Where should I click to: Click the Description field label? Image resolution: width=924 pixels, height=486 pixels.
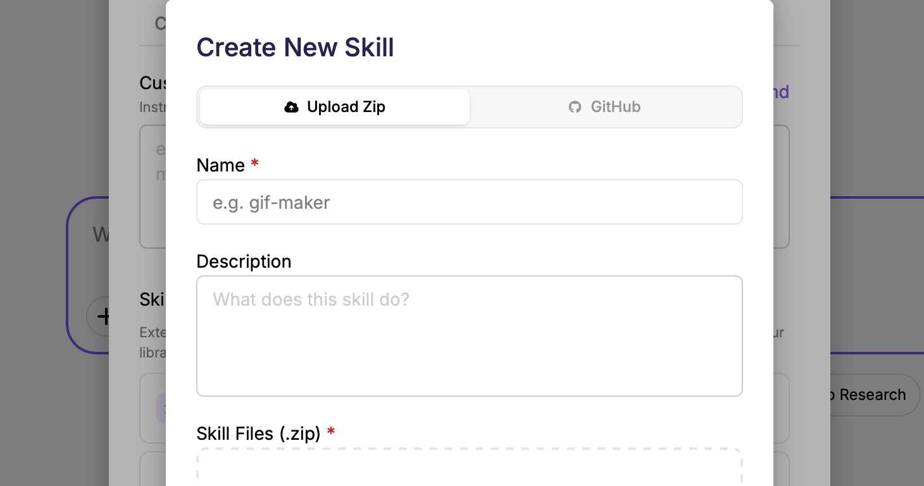244,261
